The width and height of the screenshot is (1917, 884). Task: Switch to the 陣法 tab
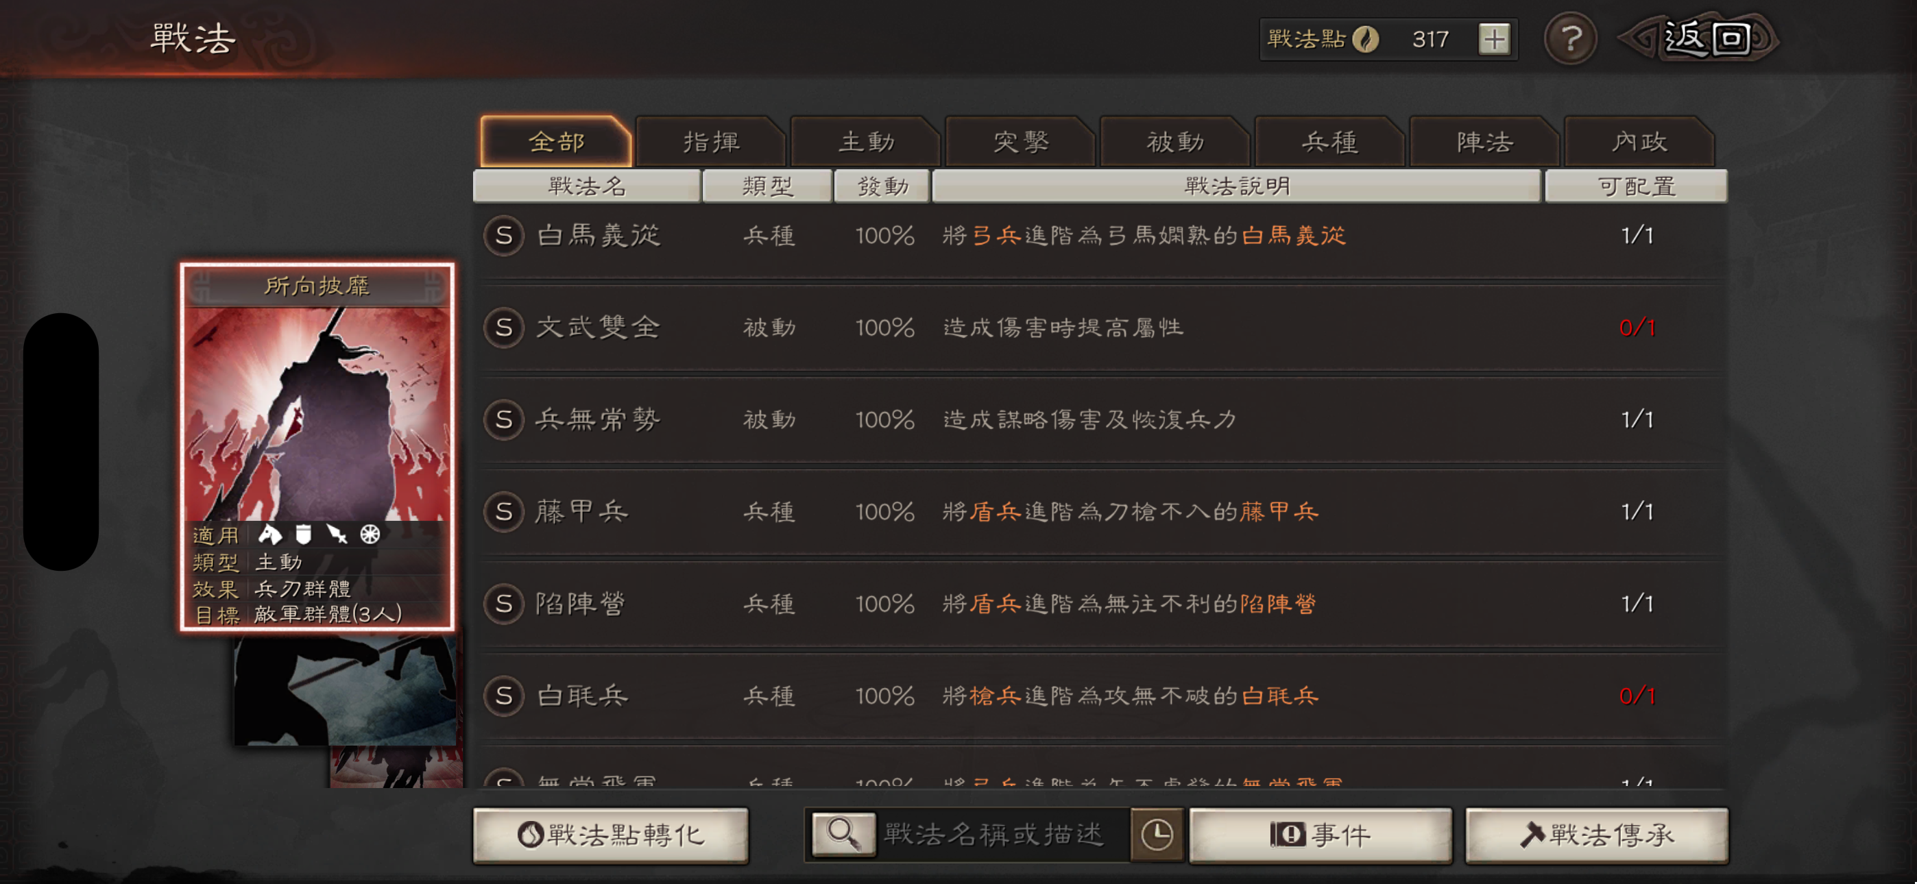pyautogui.click(x=1484, y=141)
